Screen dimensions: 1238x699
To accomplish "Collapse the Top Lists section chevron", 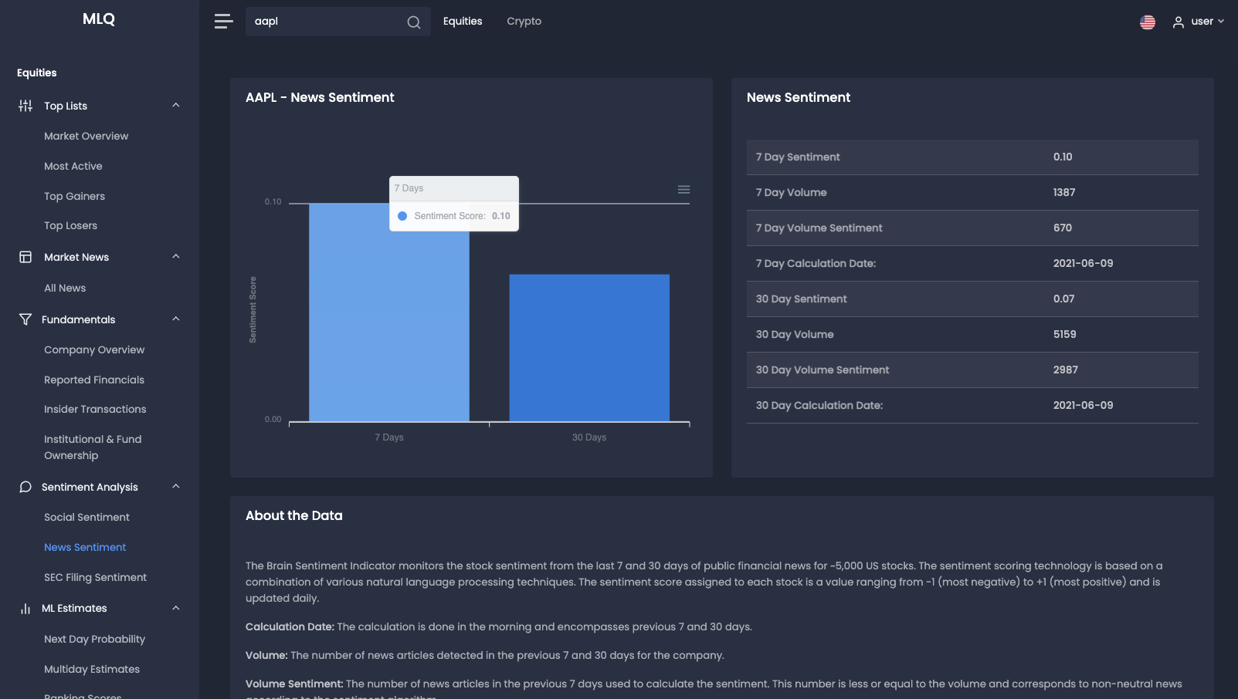I will [176, 105].
